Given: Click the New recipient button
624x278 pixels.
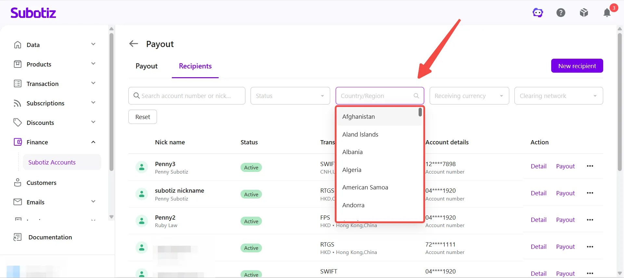Looking at the screenshot, I should pos(577,66).
